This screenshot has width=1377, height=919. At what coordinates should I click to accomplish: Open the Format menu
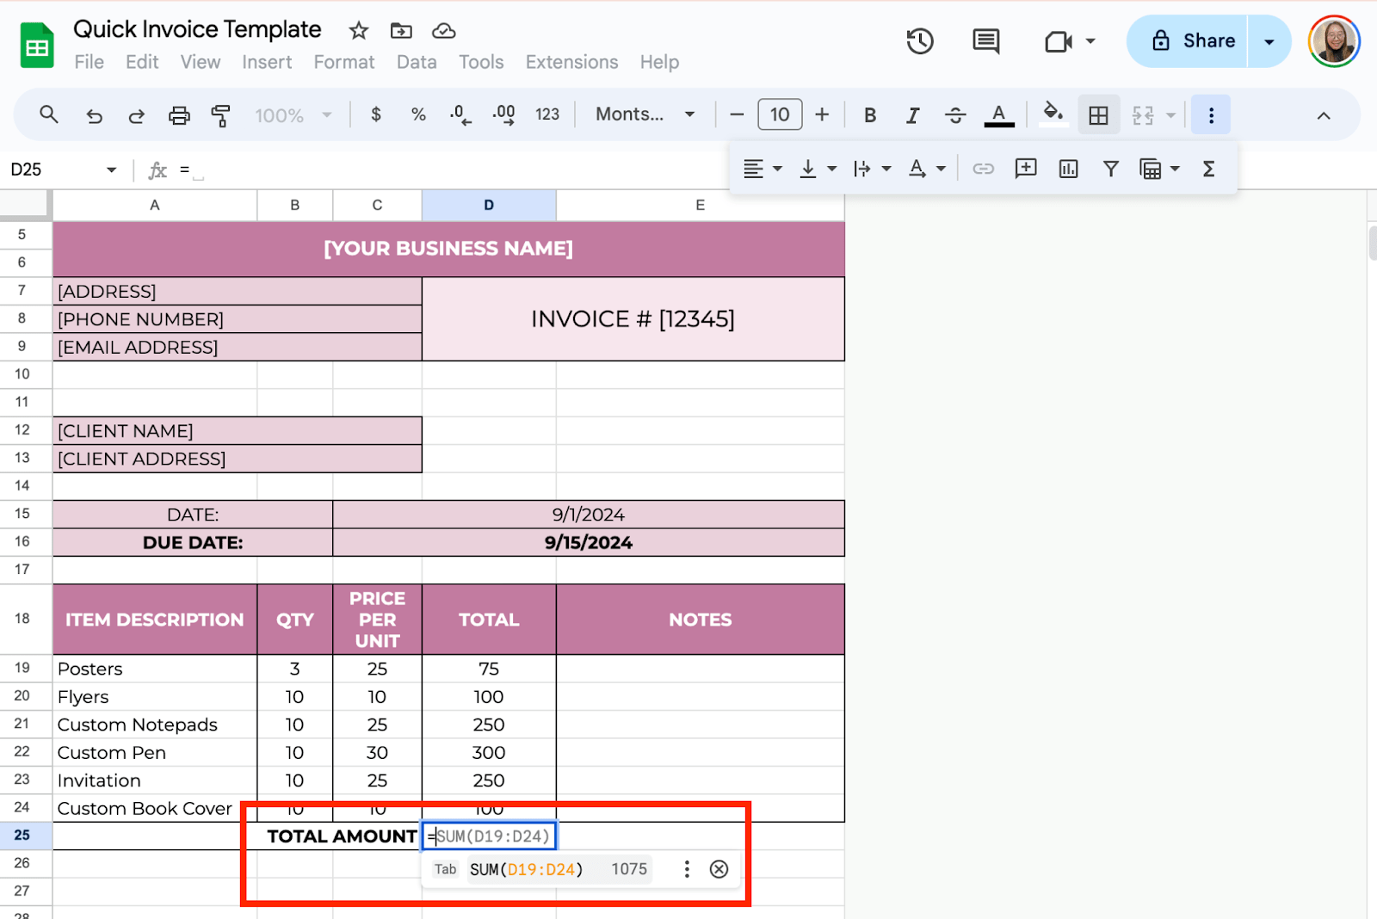343,62
